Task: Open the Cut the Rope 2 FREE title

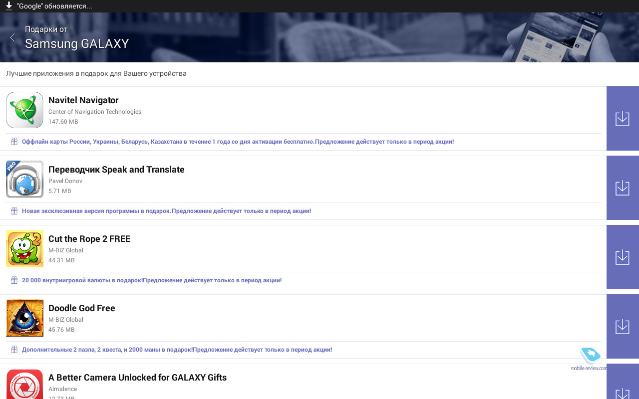Action: (x=89, y=239)
